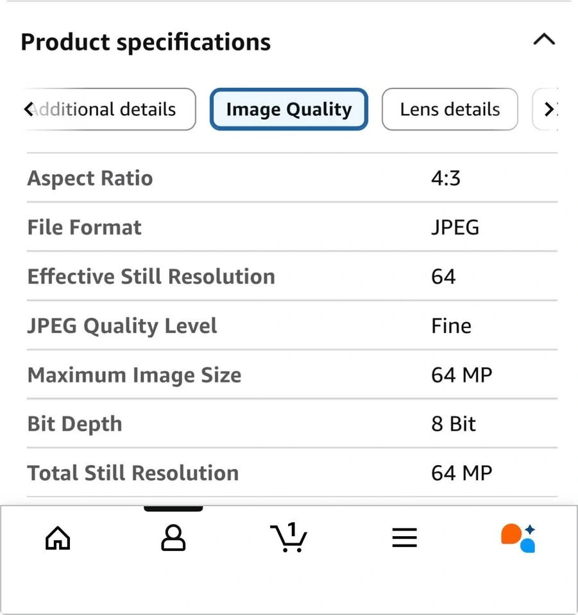This screenshot has height=615, width=578.
Task: Click the JPEG Quality Level label
Action: click(122, 326)
